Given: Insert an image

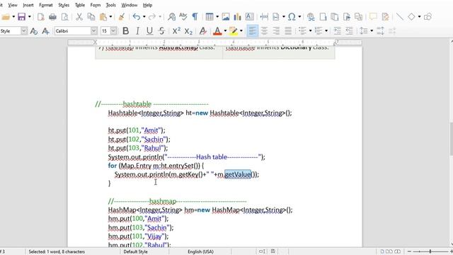Looking at the screenshot, I should point(226,17).
